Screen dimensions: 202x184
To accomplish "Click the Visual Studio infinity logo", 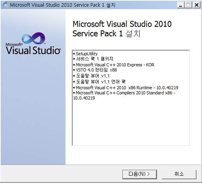I will tap(34, 38).
